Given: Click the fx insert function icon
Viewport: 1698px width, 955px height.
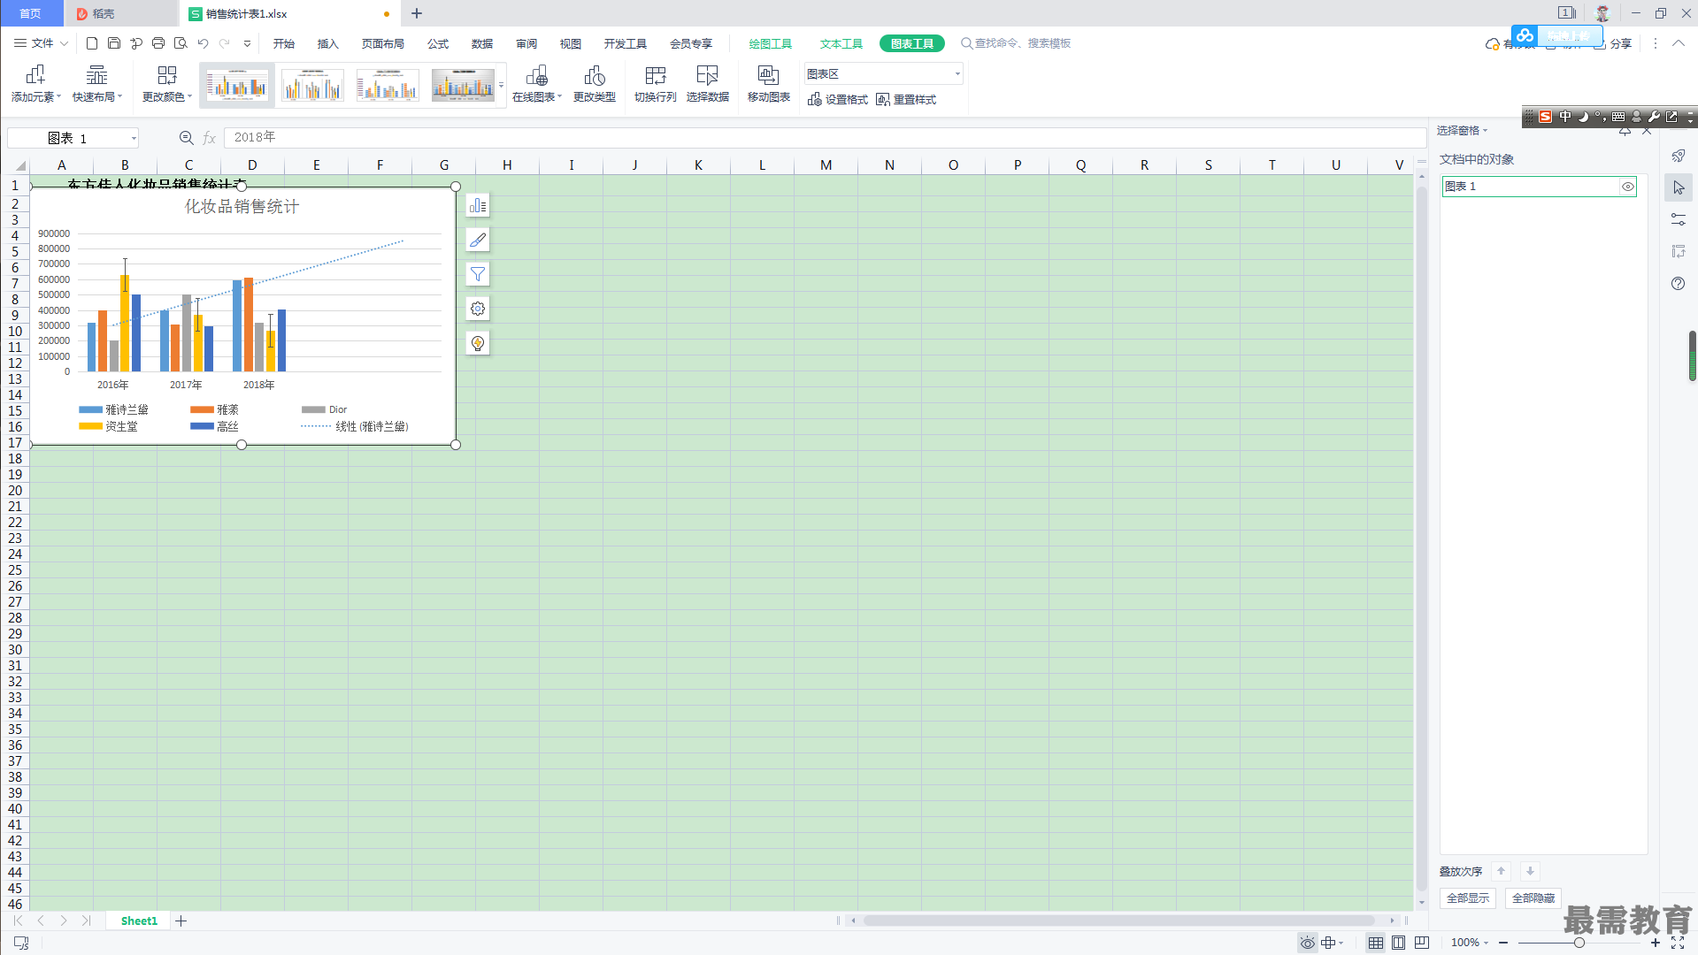Looking at the screenshot, I should click(x=210, y=138).
